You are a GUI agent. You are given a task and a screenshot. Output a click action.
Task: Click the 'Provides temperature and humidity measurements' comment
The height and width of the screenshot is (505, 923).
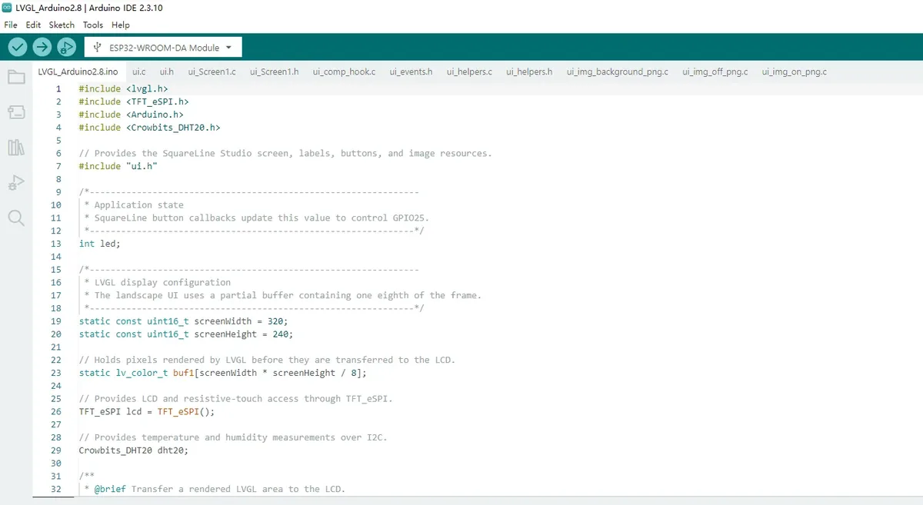click(x=233, y=438)
